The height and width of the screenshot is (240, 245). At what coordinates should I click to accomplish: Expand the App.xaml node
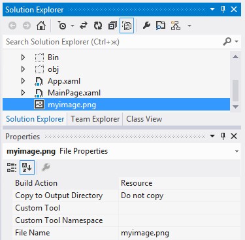point(23,81)
